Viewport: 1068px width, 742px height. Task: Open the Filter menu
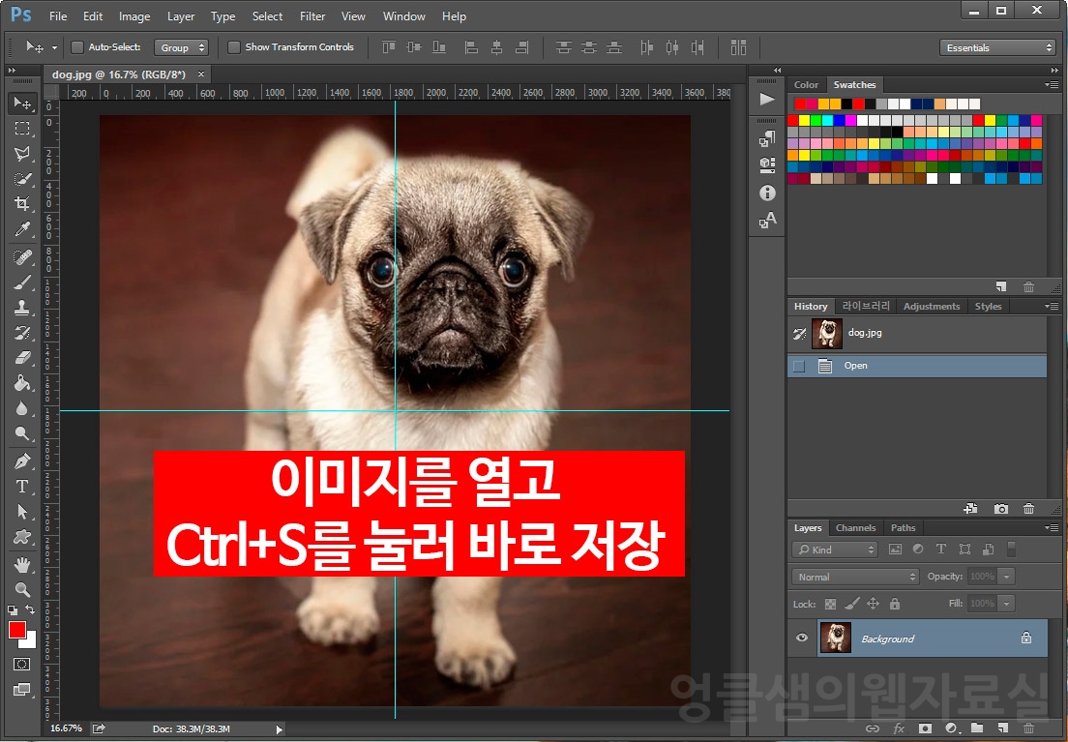coord(311,15)
